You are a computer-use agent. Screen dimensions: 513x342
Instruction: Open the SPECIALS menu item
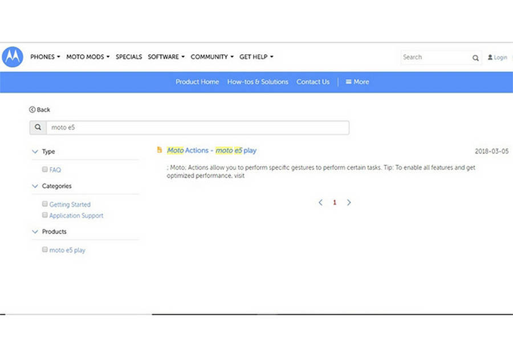pyautogui.click(x=129, y=57)
